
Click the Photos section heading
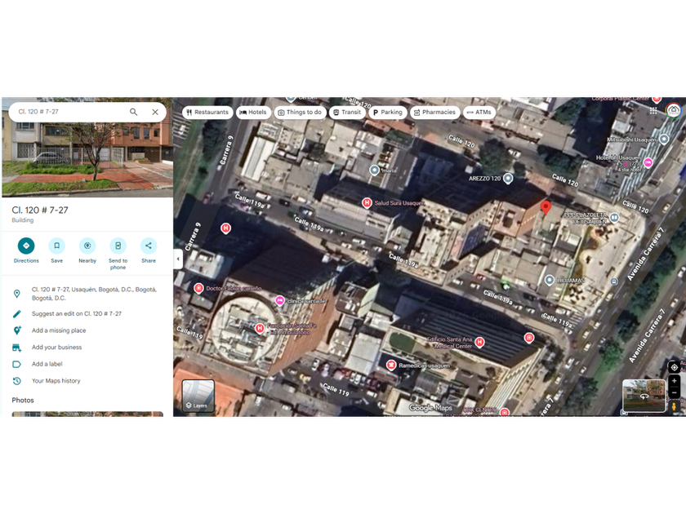[23, 401]
